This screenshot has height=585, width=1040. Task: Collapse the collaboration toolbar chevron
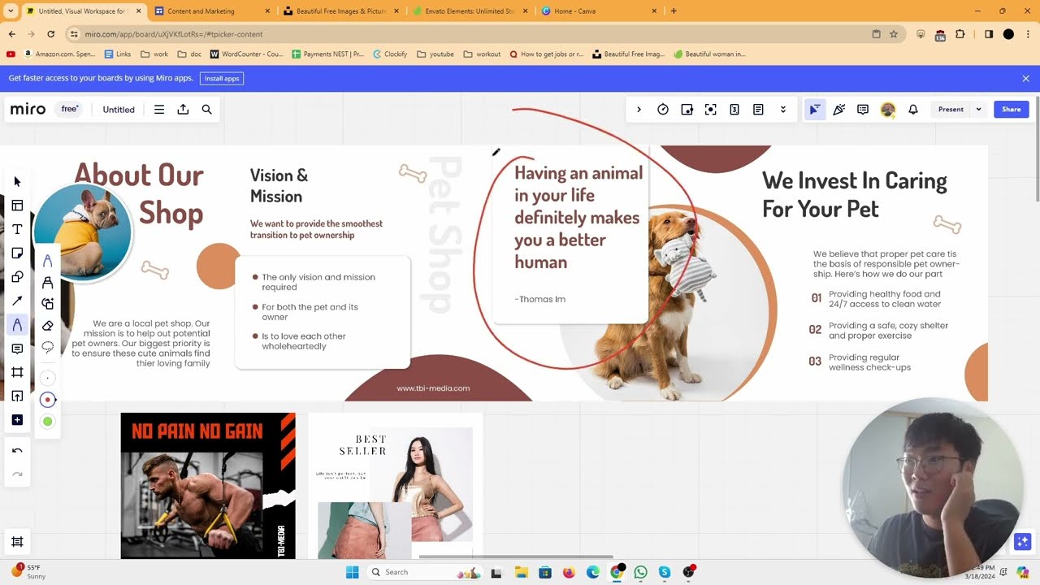(639, 110)
